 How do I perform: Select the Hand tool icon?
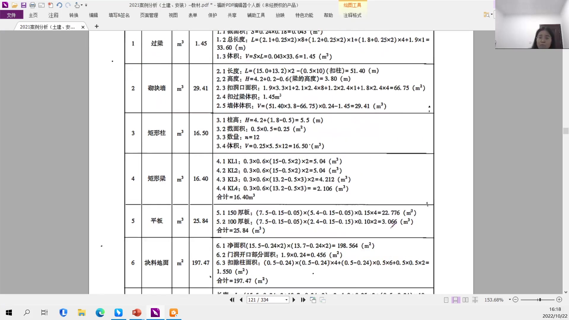pos(77,5)
